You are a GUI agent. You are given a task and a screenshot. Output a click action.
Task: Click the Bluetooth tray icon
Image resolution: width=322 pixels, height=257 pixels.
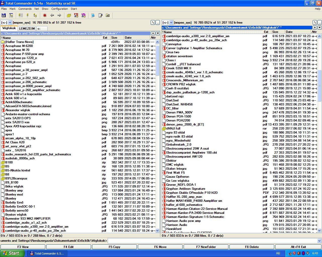coord(303,253)
